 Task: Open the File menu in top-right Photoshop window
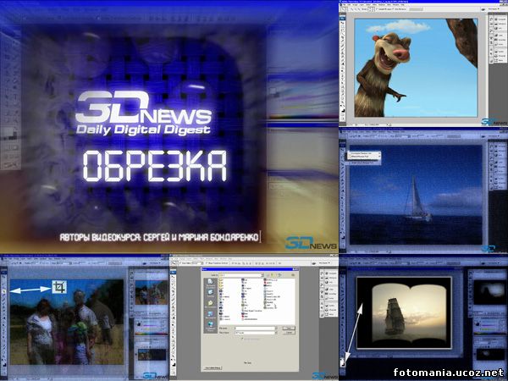(x=345, y=4)
